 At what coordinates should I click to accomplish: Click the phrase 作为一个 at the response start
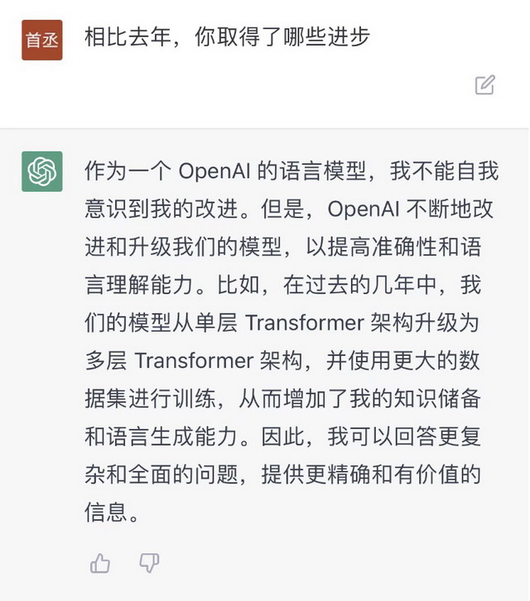coord(128,171)
